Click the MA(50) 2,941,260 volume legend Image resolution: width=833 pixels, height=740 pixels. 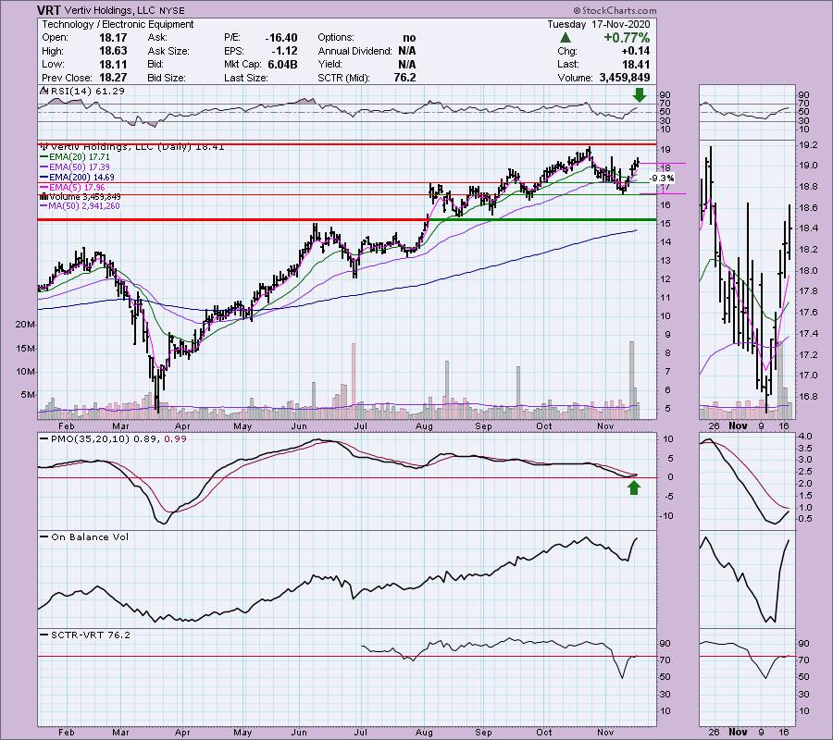point(84,206)
